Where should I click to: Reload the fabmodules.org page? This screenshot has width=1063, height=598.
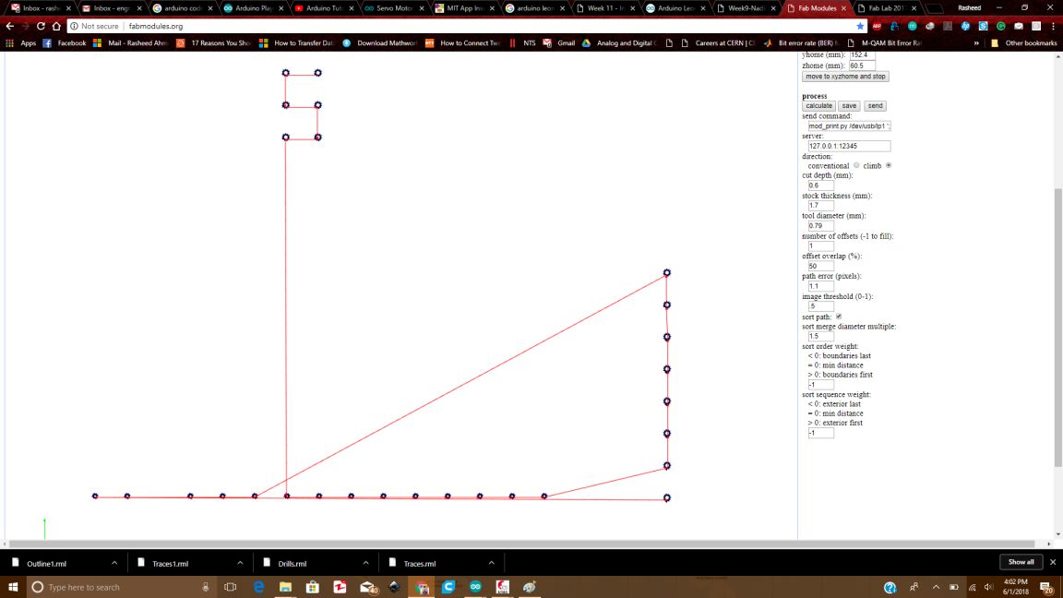[41, 26]
